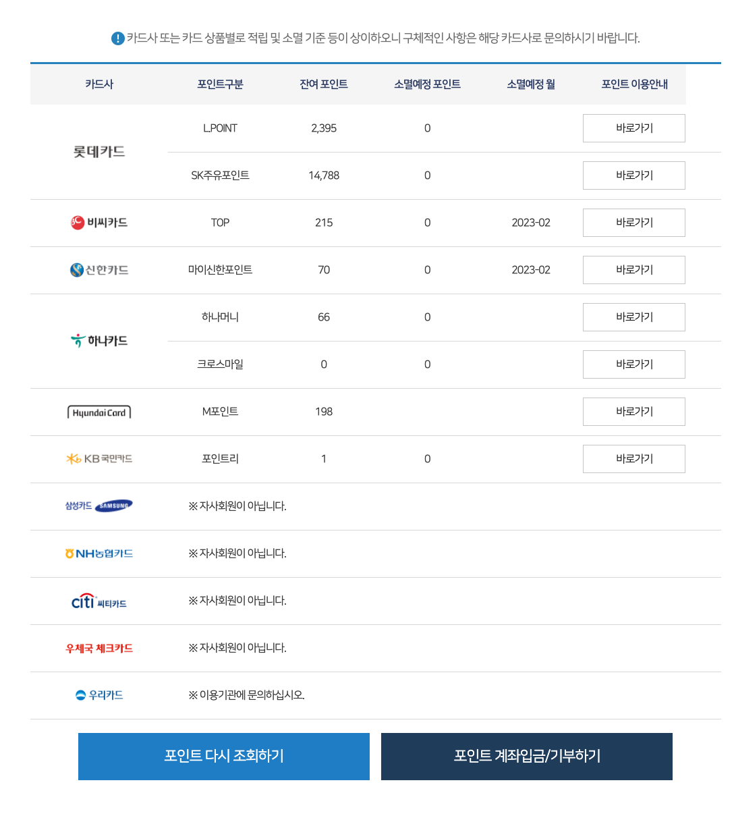The width and height of the screenshot is (734, 818).
Task: Click the 잔여 포인트 column header
Action: click(x=324, y=84)
